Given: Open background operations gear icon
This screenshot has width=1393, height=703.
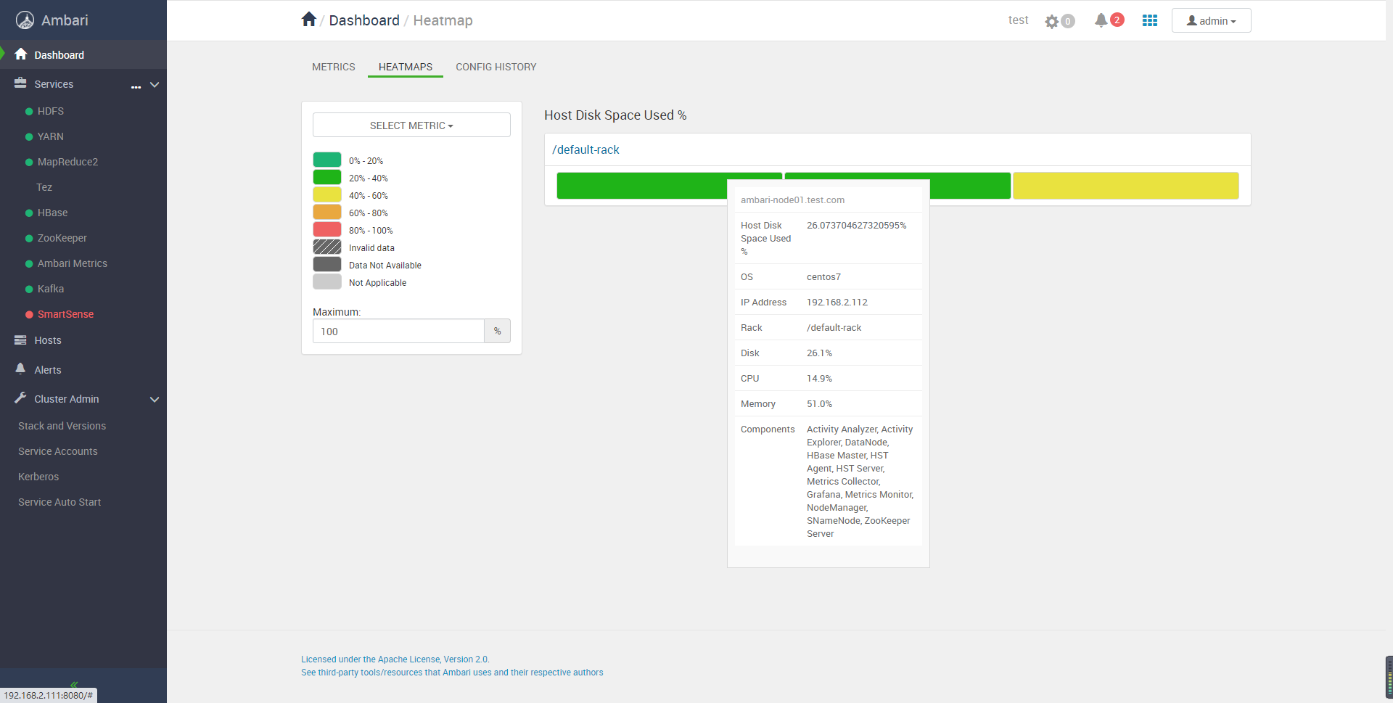Looking at the screenshot, I should [1052, 21].
